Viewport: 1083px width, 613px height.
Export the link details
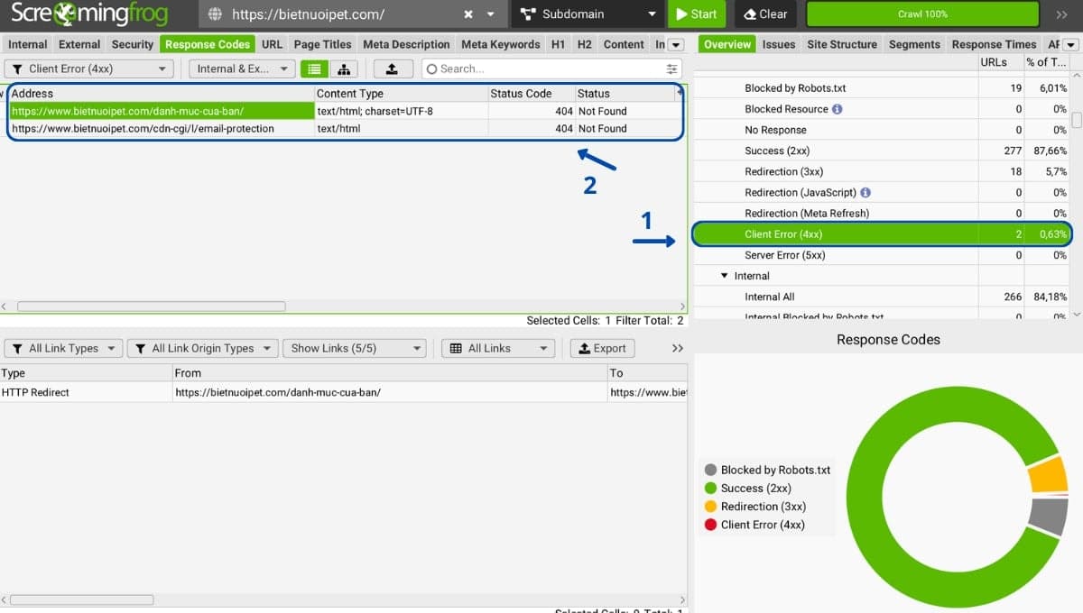click(602, 348)
